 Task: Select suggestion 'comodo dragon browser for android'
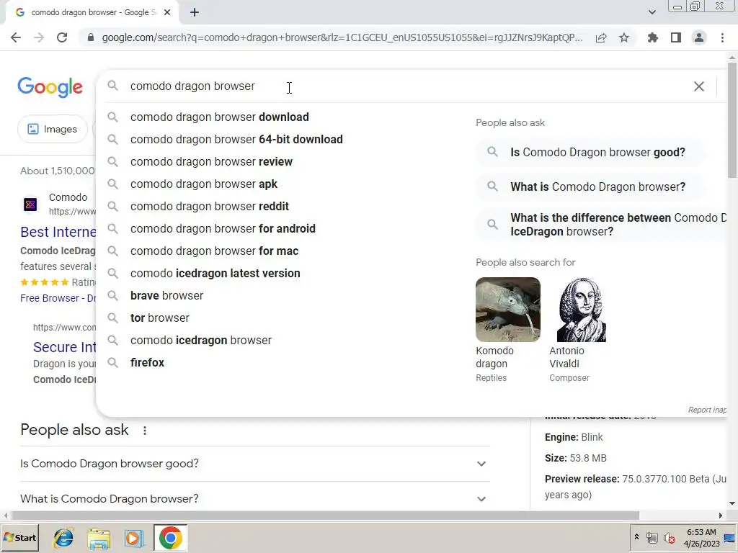(223, 228)
